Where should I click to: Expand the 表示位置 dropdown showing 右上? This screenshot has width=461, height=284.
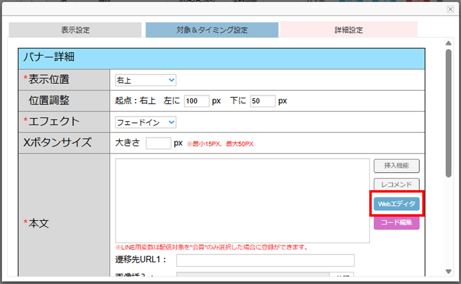click(x=146, y=80)
